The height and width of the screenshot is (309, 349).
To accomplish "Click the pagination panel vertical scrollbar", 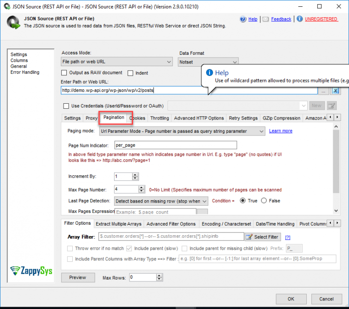I will point(336,163).
